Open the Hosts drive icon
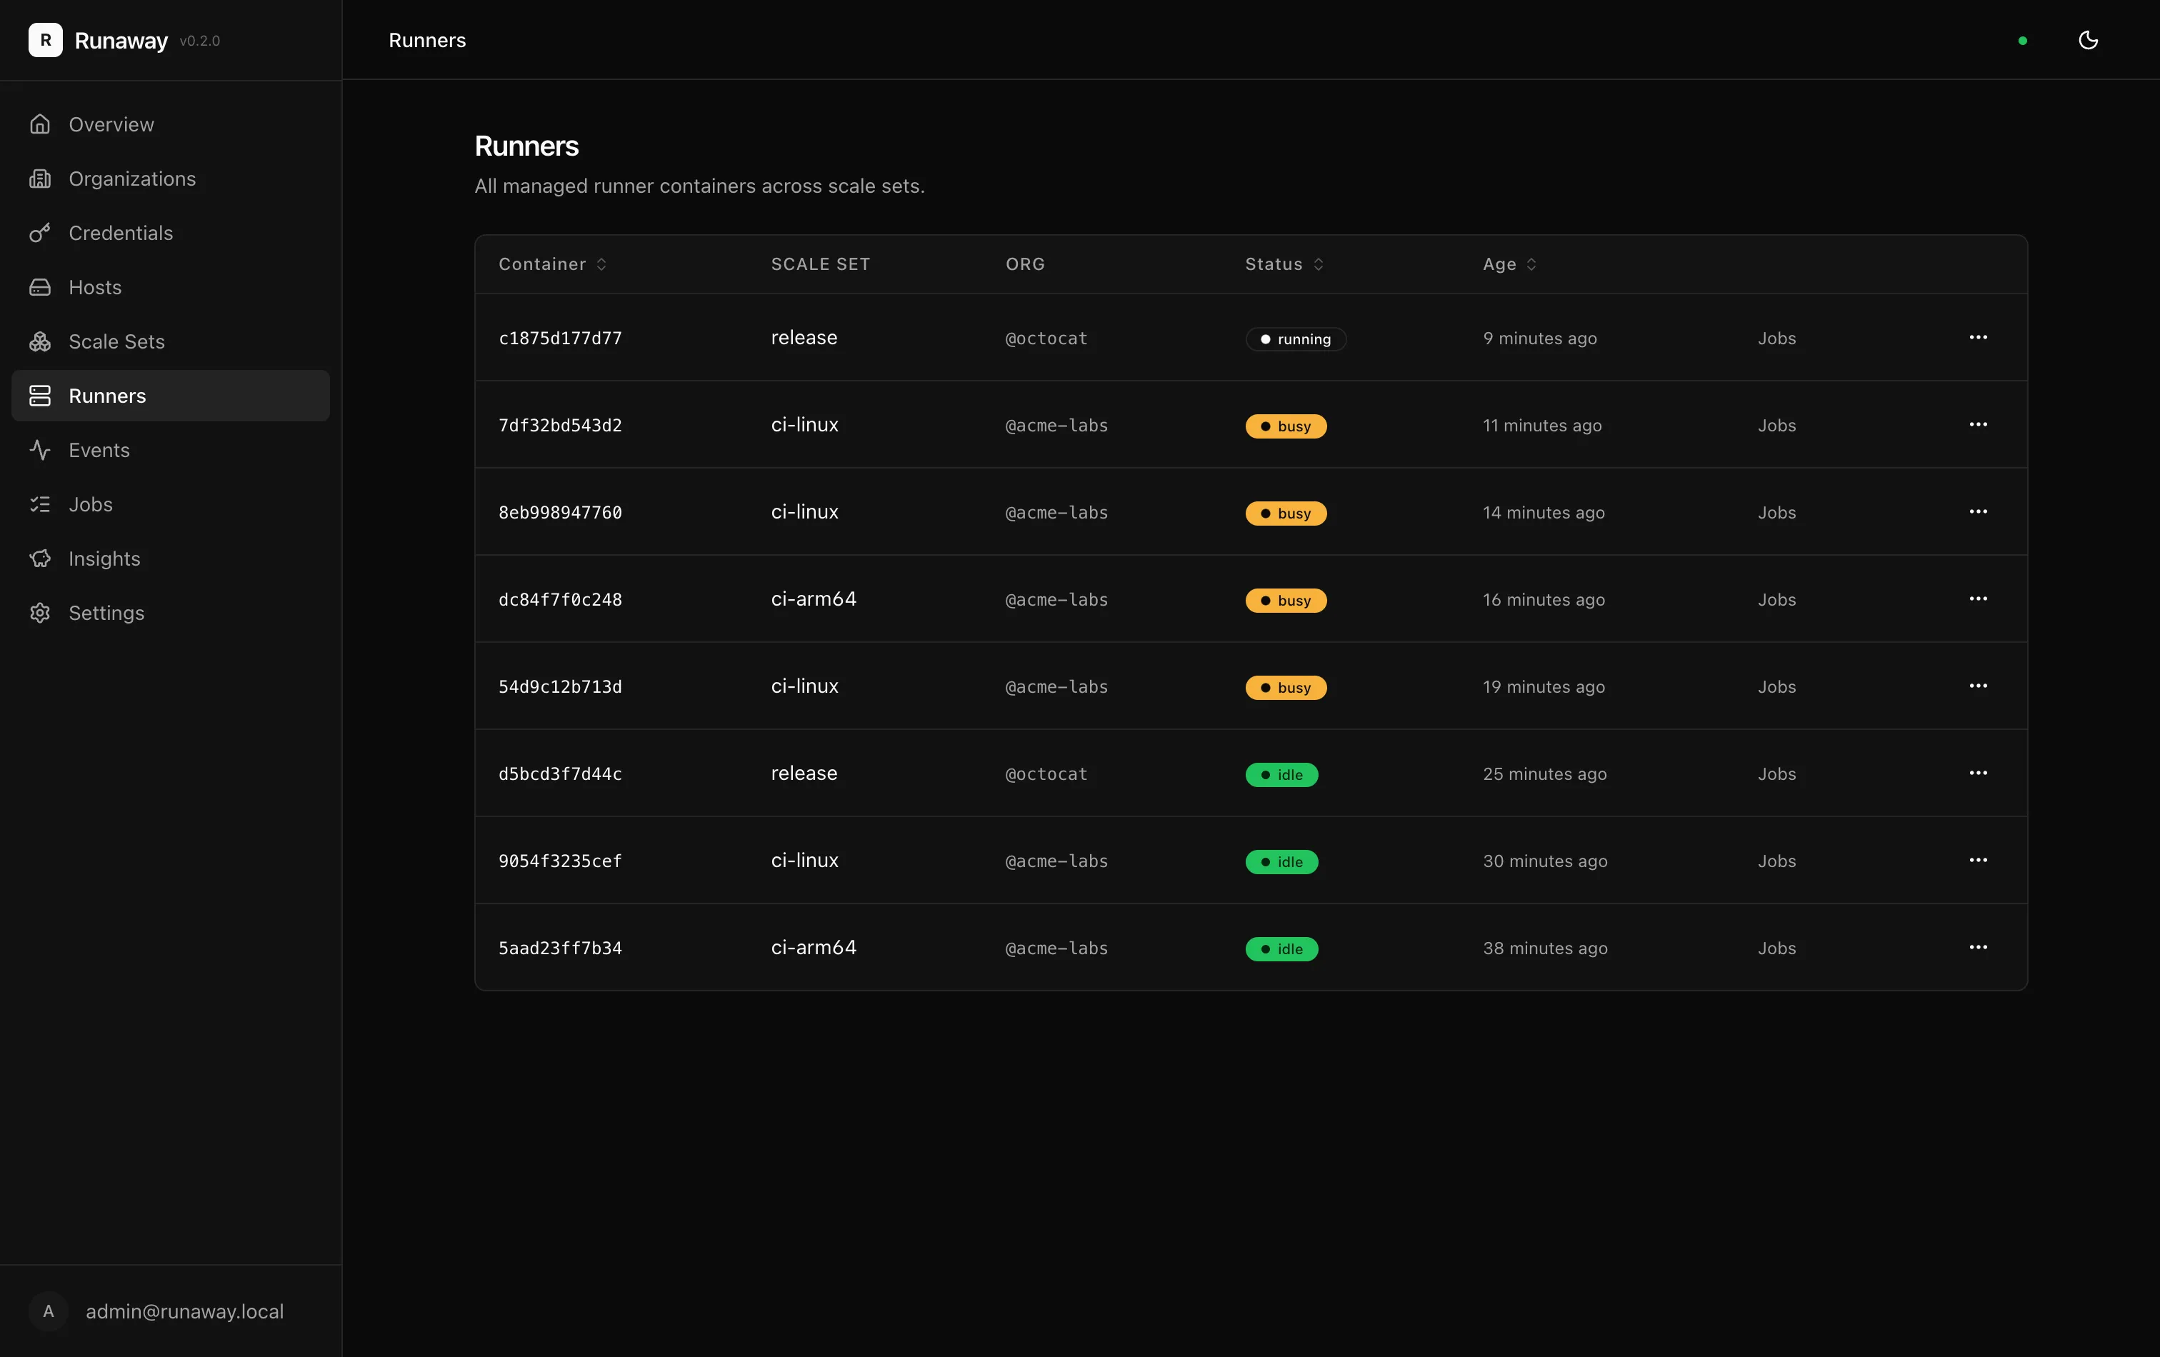 (39, 287)
